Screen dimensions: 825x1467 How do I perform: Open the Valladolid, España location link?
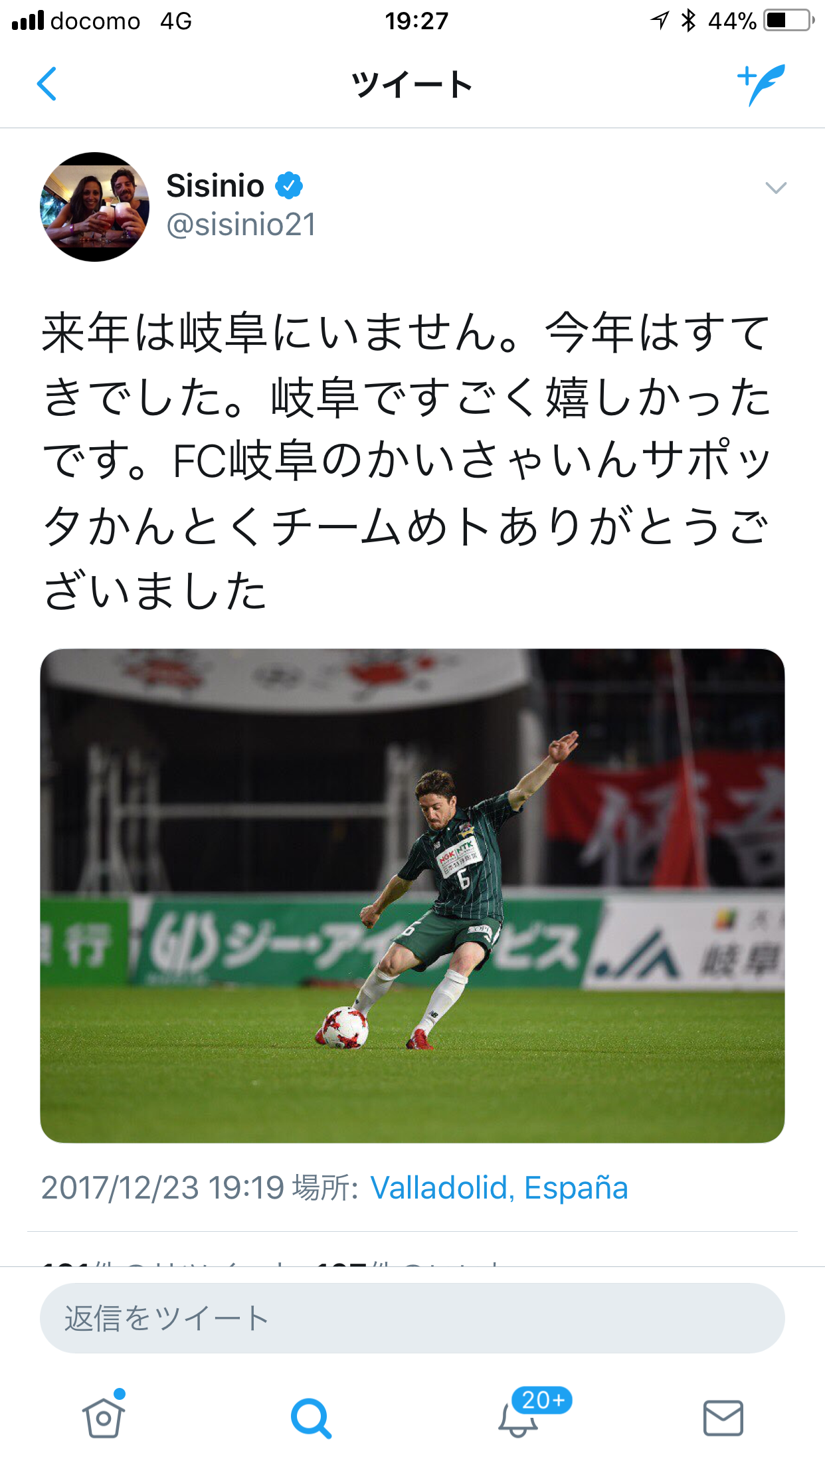tap(499, 1188)
